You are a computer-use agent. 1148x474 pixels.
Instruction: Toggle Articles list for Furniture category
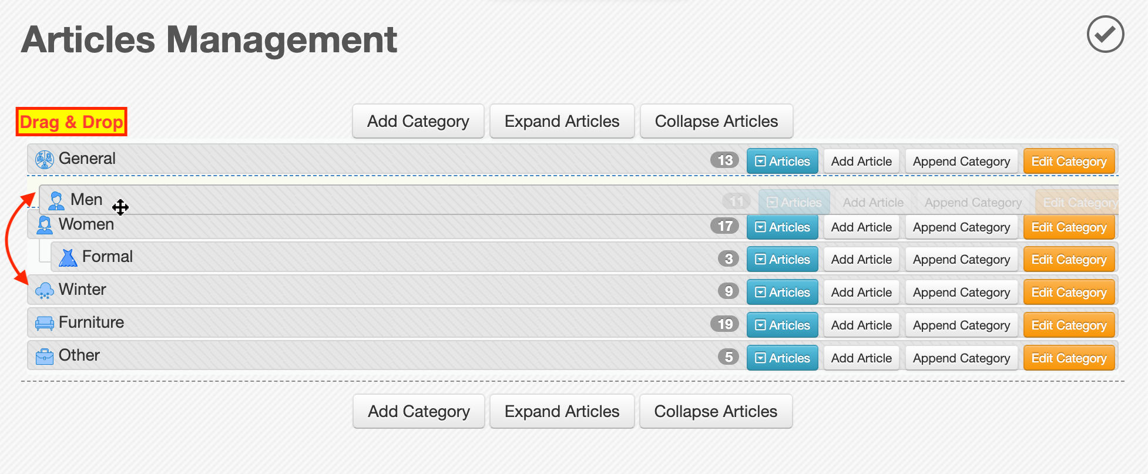tap(782, 325)
